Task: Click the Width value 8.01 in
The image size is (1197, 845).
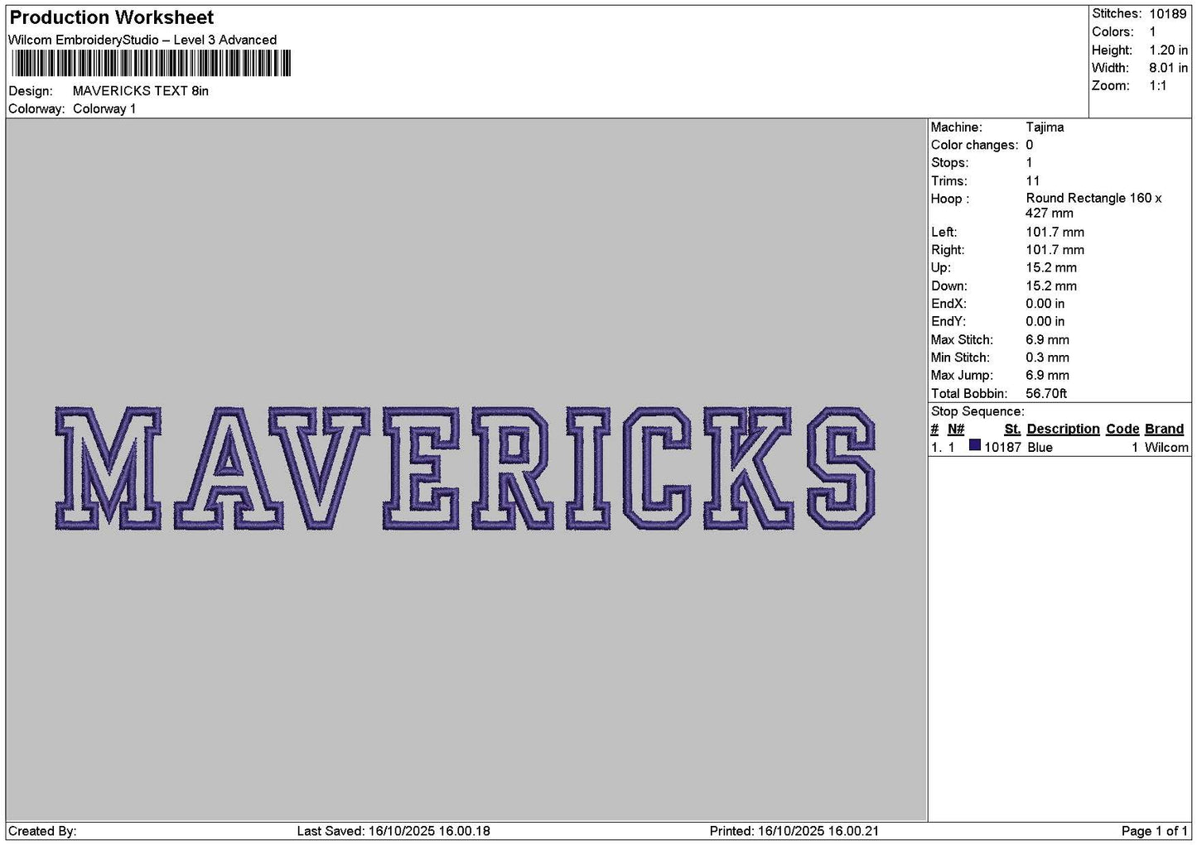Action: (1168, 68)
